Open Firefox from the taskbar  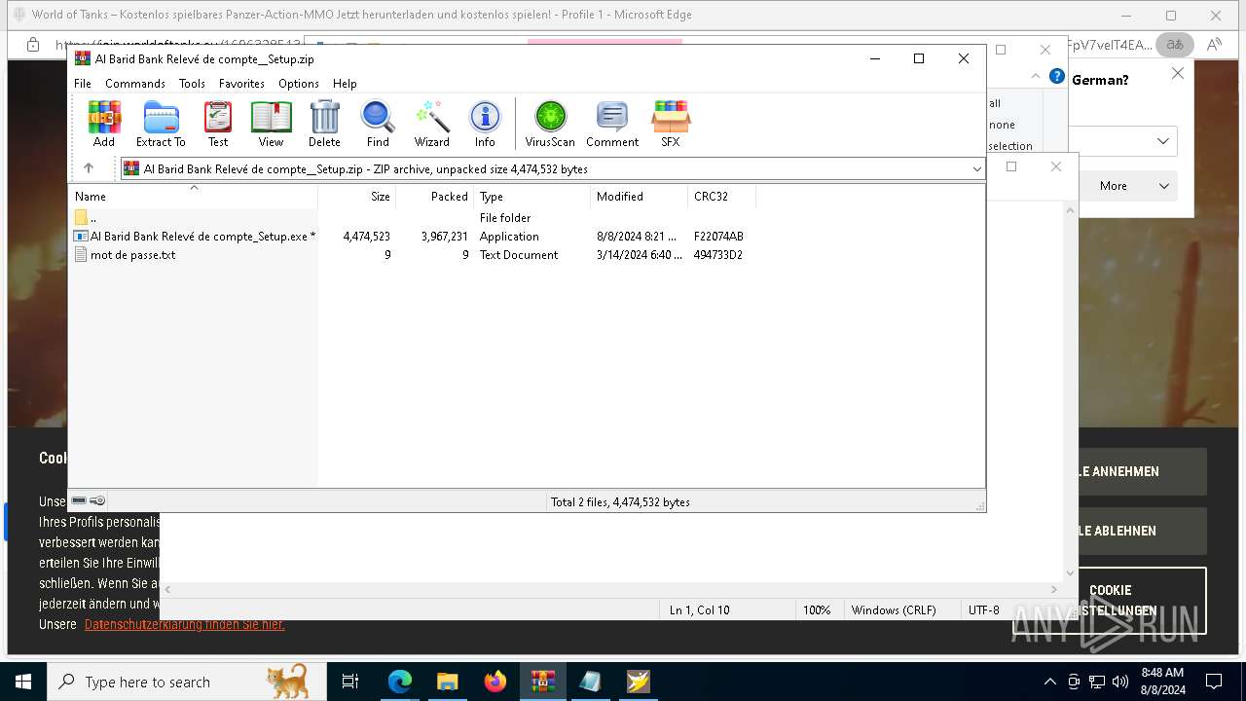pos(495,682)
